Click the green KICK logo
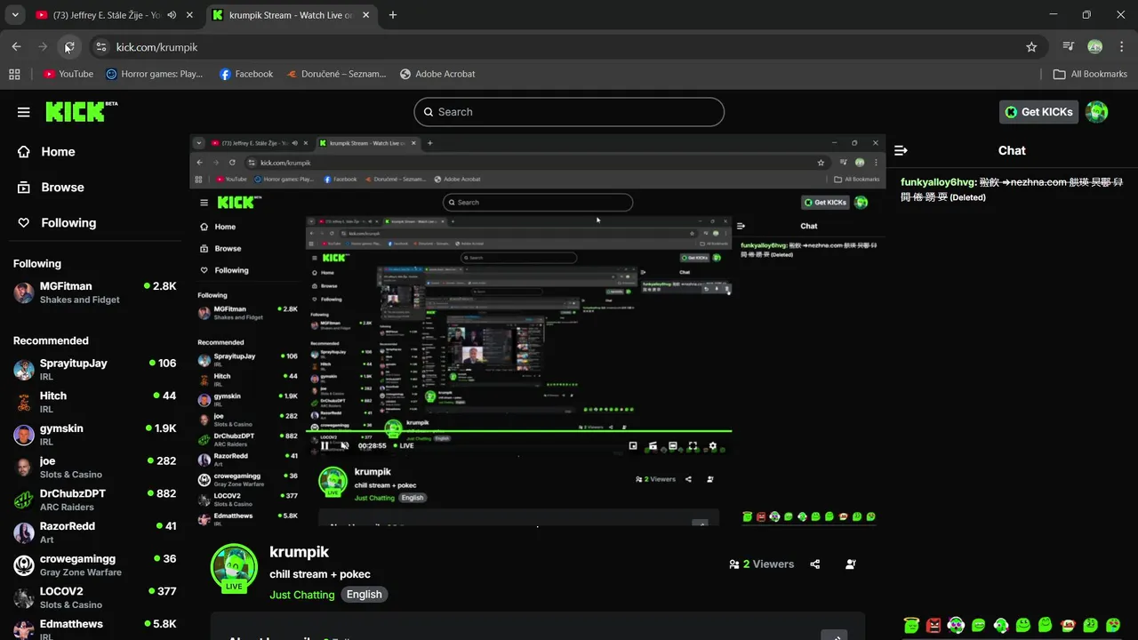This screenshot has width=1138, height=640. click(x=81, y=111)
